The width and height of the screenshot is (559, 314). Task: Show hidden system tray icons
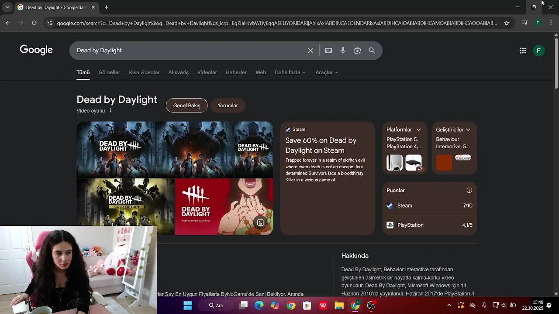pos(449,305)
